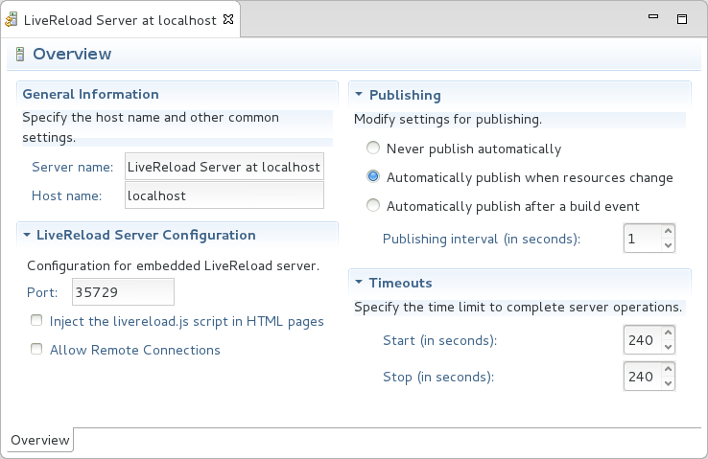Increase the Stop timeout value
This screenshot has width=708, height=459.
click(668, 370)
